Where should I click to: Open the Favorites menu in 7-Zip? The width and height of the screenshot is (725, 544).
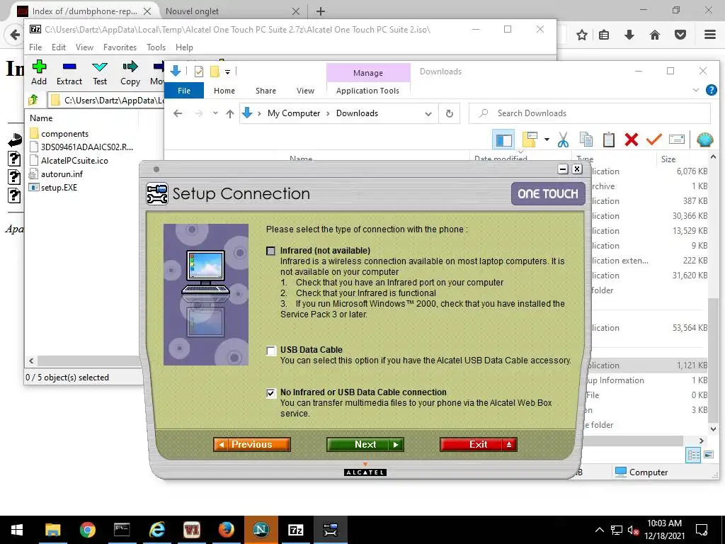[x=120, y=47]
